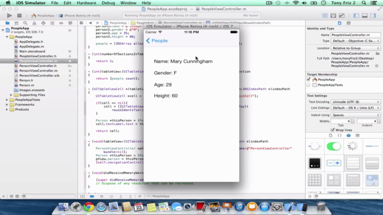Open the Debug navigator icon

click(x=52, y=23)
